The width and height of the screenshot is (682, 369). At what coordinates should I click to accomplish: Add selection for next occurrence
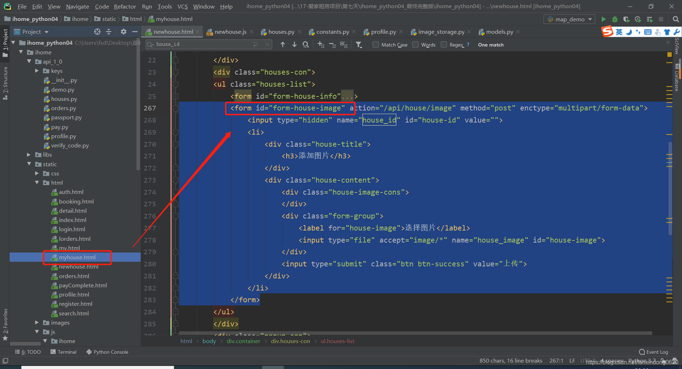point(321,44)
